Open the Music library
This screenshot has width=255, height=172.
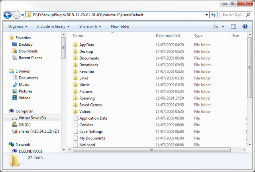click(21, 85)
